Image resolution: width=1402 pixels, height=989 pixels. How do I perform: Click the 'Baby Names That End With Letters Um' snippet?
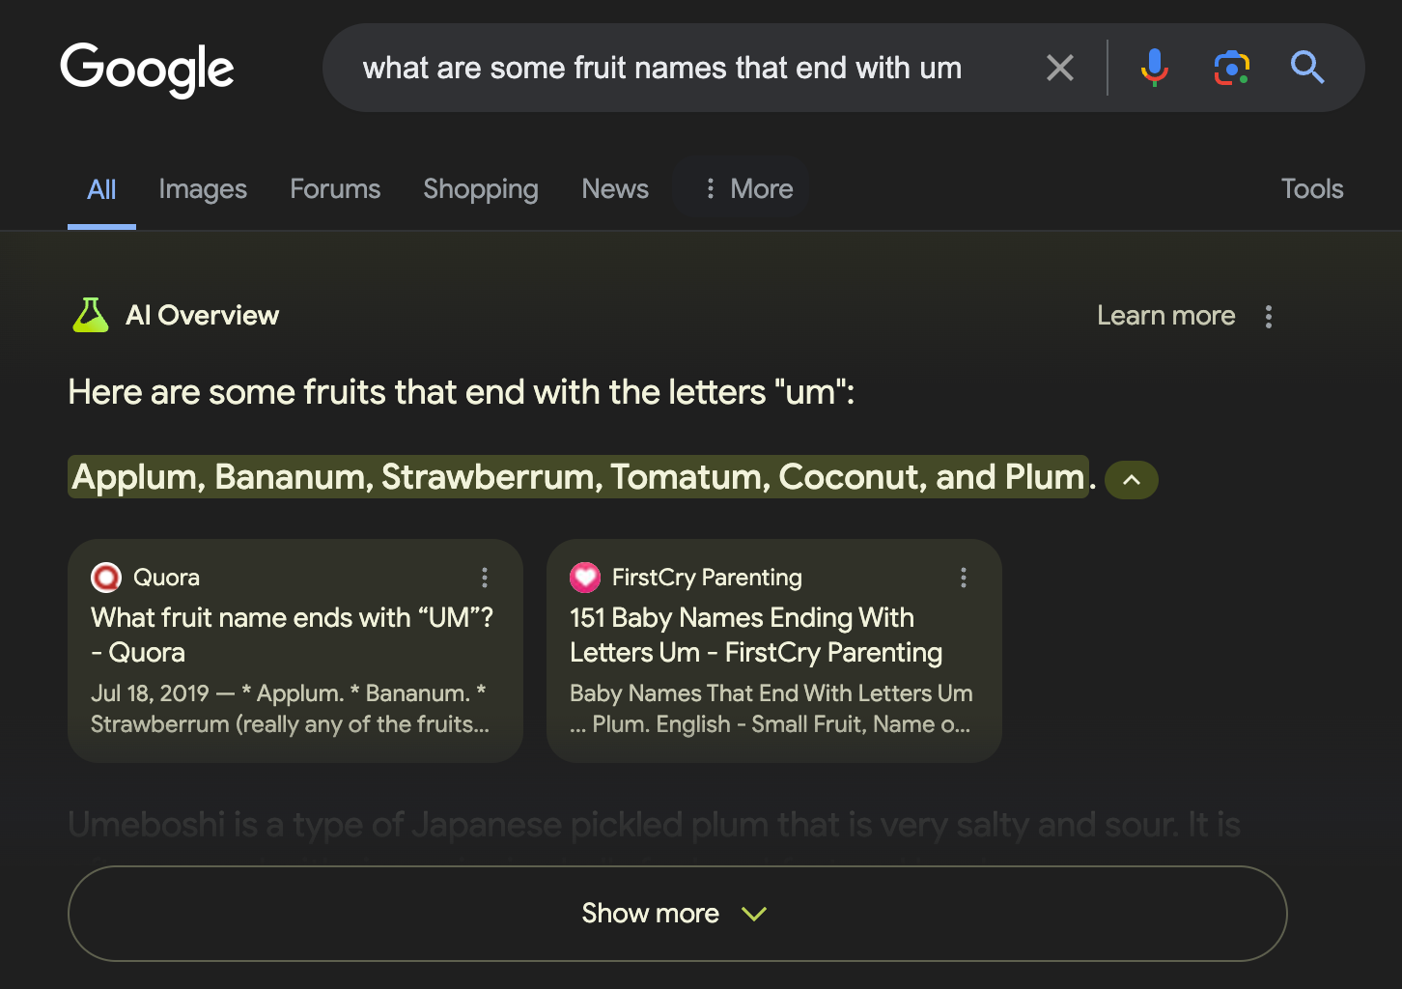[x=771, y=709]
